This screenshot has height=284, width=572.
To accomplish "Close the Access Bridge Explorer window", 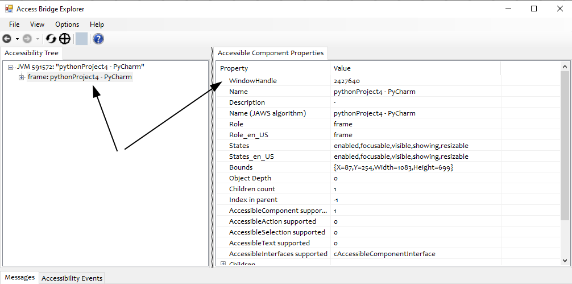I will tap(560, 9).
